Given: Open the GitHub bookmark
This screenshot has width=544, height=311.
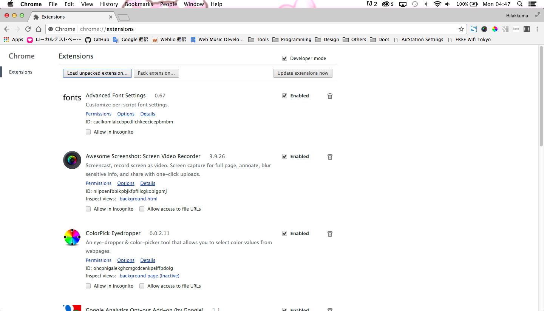Looking at the screenshot, I should tap(97, 40).
